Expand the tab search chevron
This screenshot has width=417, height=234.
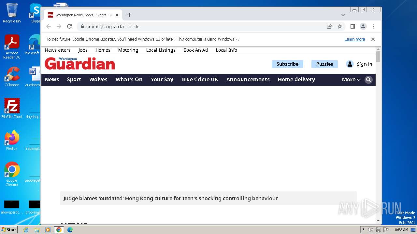coord(343,15)
